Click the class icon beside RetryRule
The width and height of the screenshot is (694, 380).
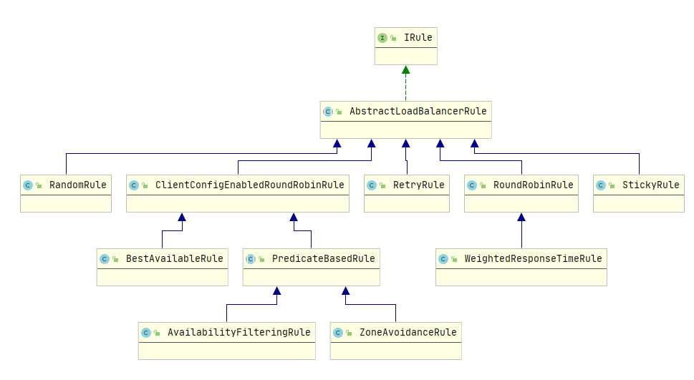[371, 185]
